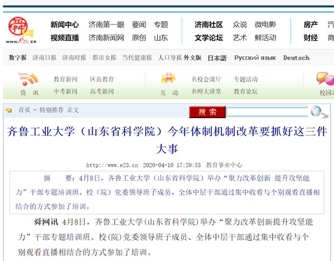Open 名师大讲堂 link
Screen dimensions: 334x261
[x=206, y=91]
